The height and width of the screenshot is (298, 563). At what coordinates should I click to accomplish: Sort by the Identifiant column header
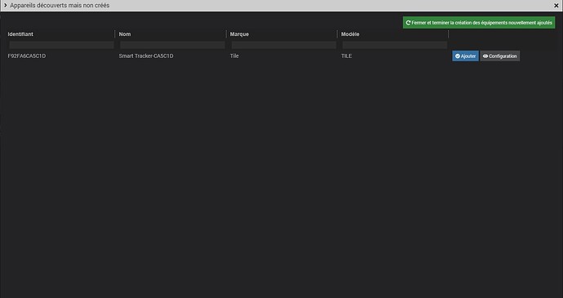coord(20,34)
